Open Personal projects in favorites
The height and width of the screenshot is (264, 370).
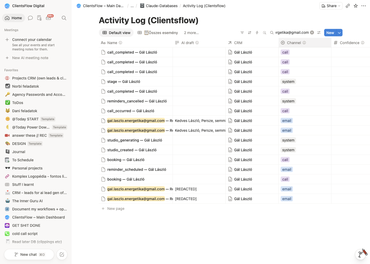coord(36,168)
